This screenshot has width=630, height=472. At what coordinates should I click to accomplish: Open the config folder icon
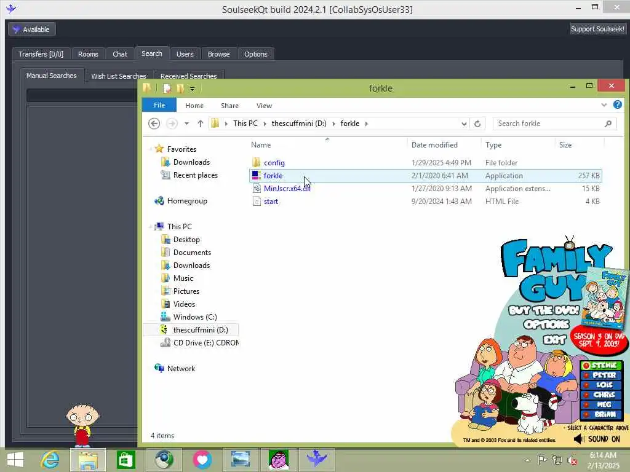pos(257,162)
